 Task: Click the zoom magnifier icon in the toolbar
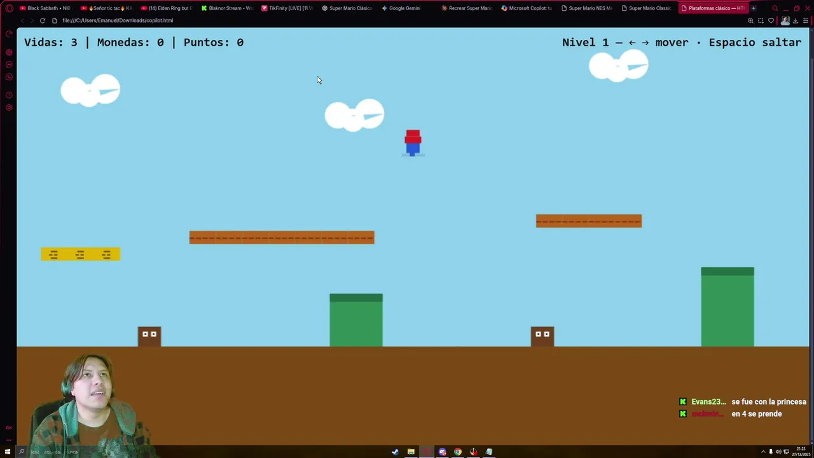[x=751, y=20]
